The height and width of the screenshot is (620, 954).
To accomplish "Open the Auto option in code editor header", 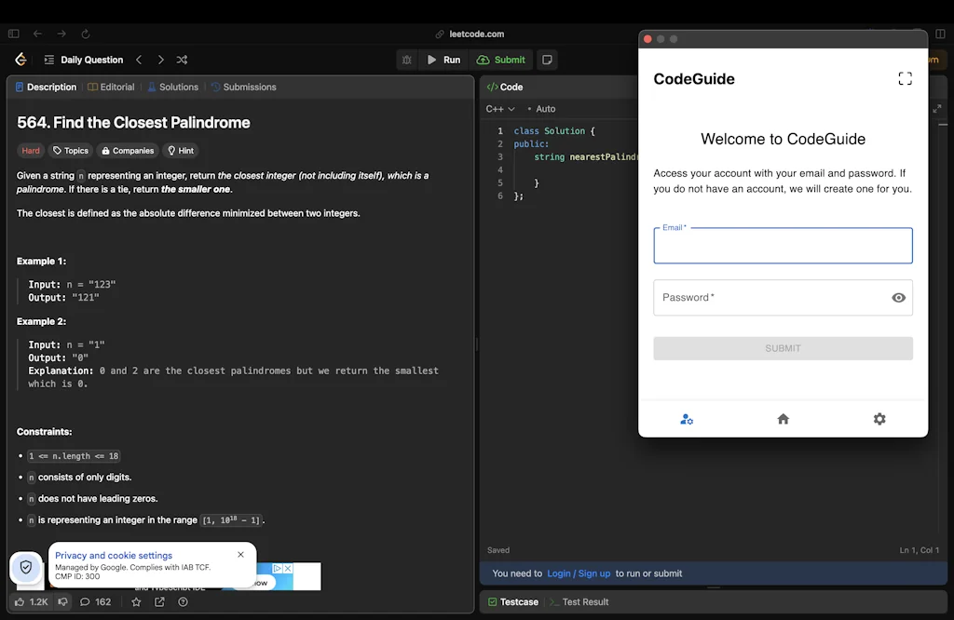I will (544, 108).
